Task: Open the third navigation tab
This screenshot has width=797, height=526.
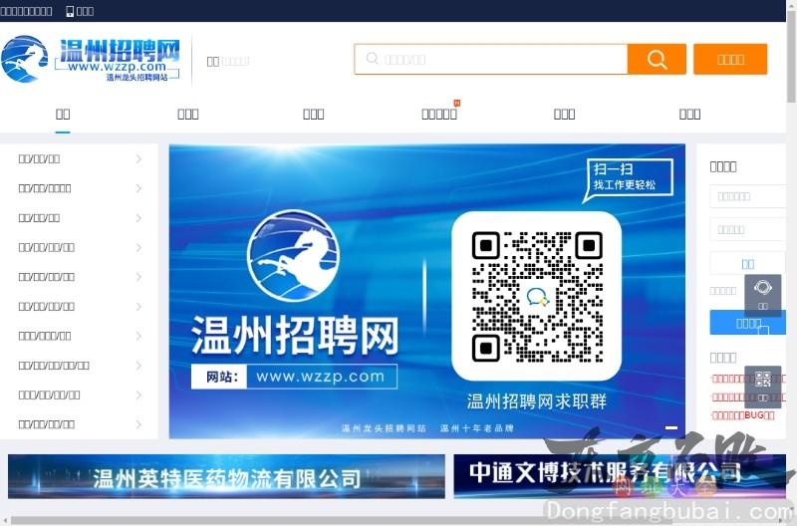Action: coord(314,114)
